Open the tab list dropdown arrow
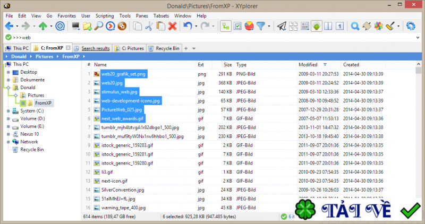The width and height of the screenshot is (425, 224). point(194,48)
